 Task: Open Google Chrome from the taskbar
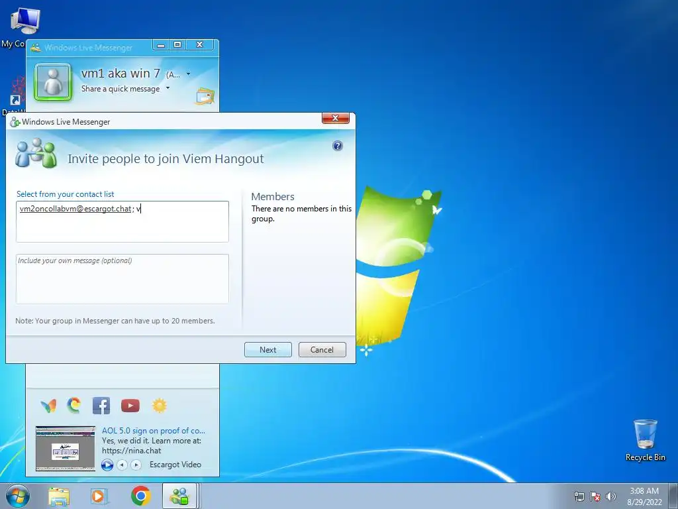[141, 496]
